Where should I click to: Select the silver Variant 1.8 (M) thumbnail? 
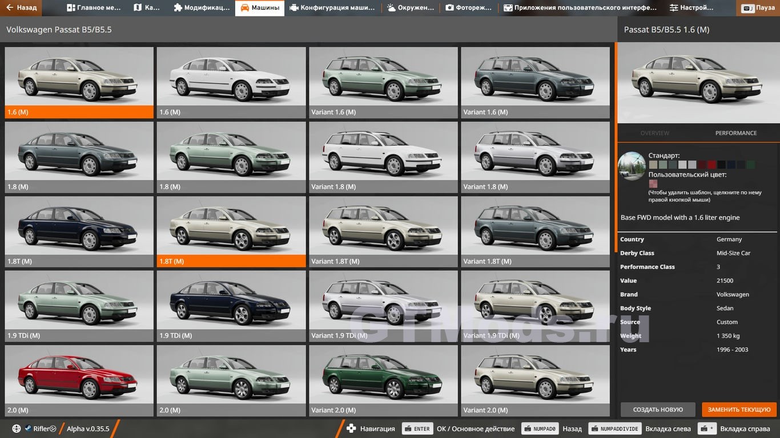point(536,157)
